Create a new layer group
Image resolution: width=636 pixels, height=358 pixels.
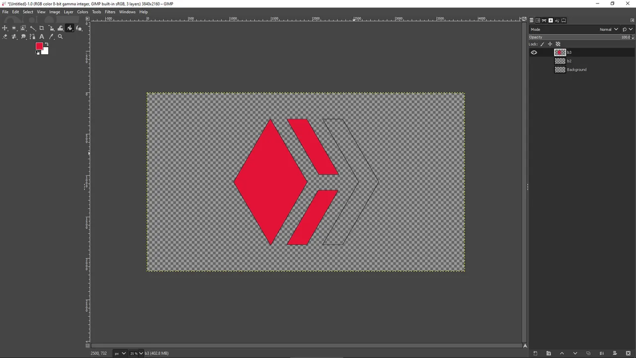point(549,354)
